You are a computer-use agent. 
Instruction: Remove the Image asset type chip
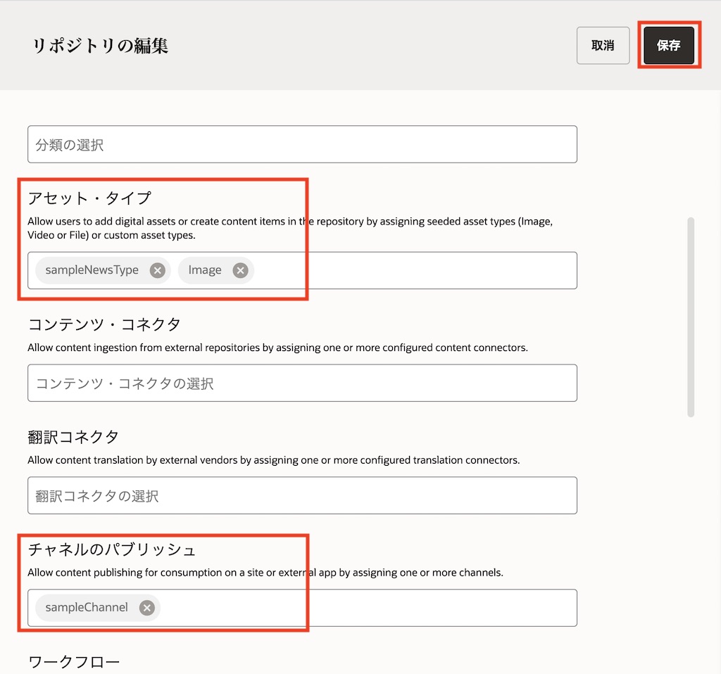click(x=241, y=270)
